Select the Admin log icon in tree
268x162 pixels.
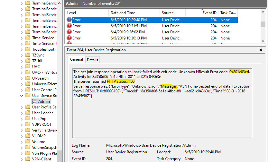34,101
